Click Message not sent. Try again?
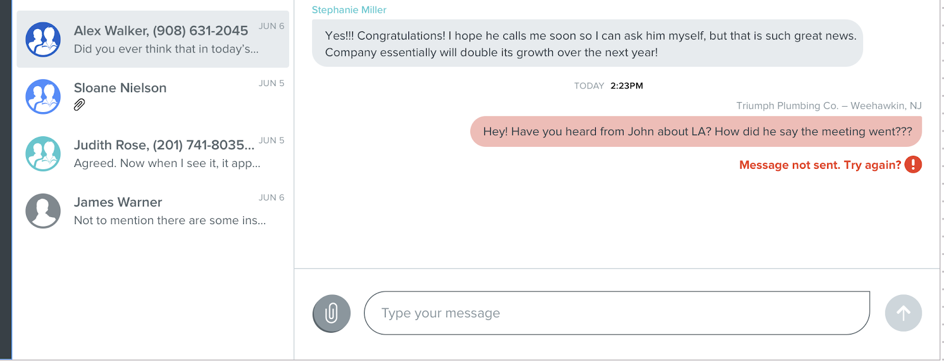Viewport: 944px width, 364px height. [x=820, y=165]
